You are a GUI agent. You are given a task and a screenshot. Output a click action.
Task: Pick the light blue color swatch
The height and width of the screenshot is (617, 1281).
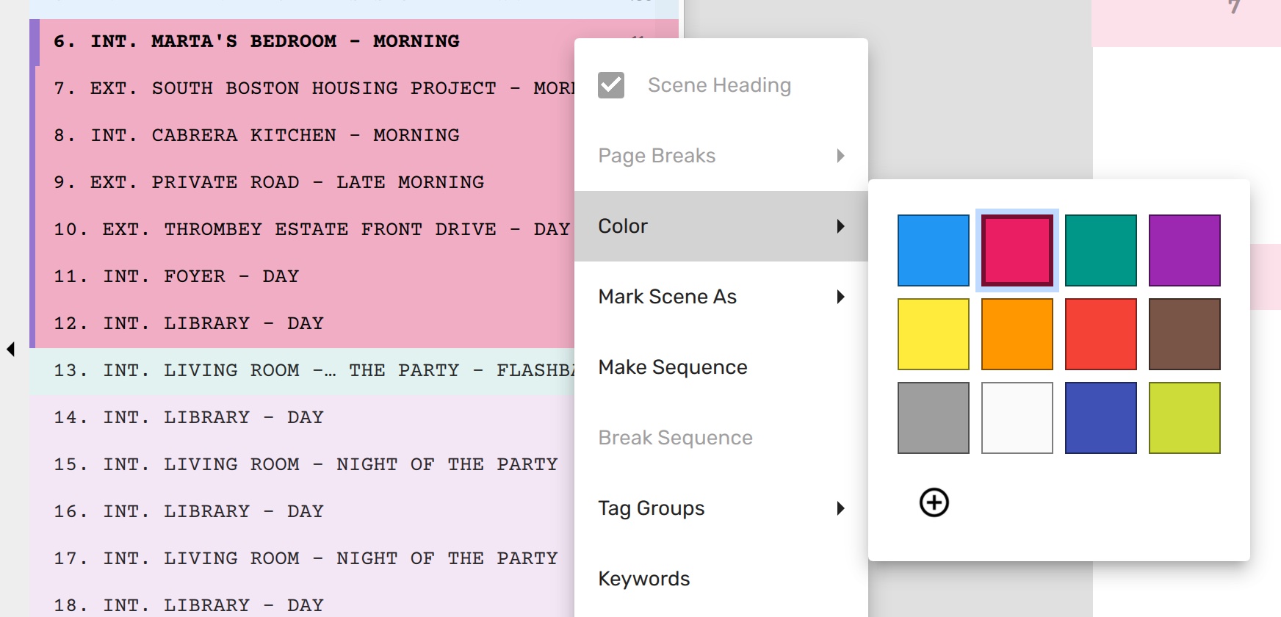tap(933, 250)
